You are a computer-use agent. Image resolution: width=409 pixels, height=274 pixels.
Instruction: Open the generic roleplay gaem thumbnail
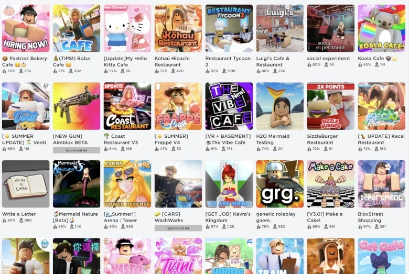(280, 184)
